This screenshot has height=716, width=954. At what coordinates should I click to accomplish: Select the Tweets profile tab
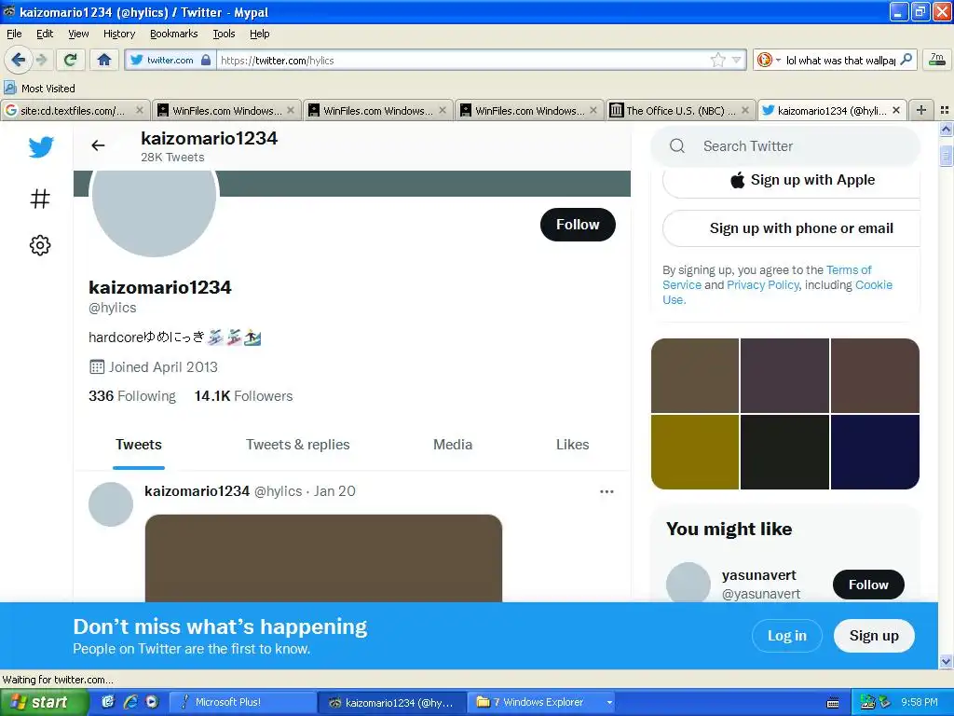(x=139, y=445)
